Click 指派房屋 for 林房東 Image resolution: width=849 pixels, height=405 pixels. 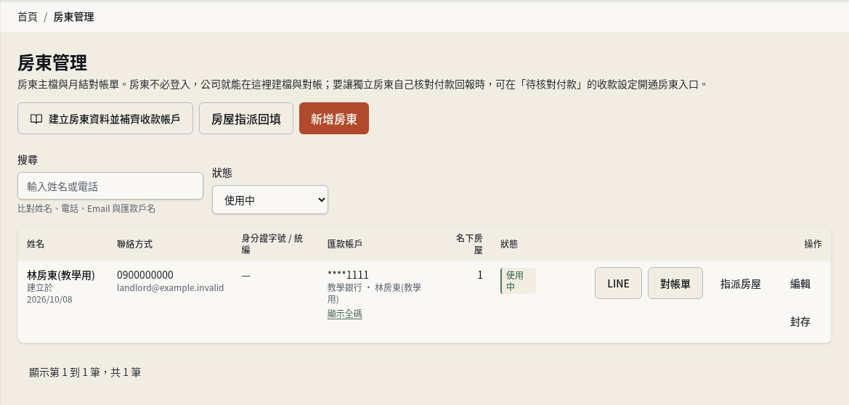click(x=741, y=284)
